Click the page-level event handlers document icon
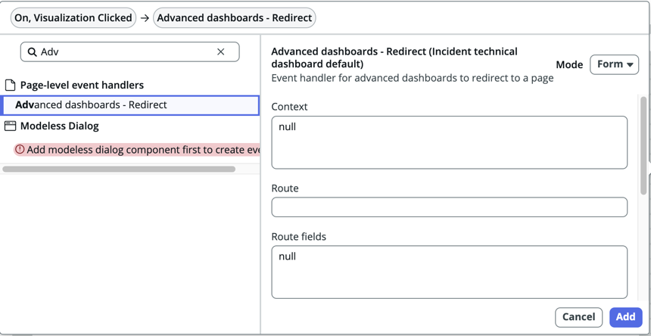The image size is (651, 336). 10,86
